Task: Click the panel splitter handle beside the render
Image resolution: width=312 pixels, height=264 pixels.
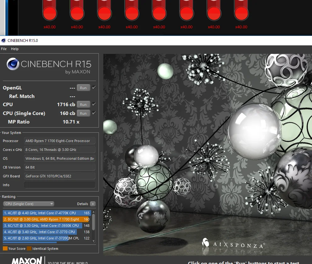Action: (101, 161)
